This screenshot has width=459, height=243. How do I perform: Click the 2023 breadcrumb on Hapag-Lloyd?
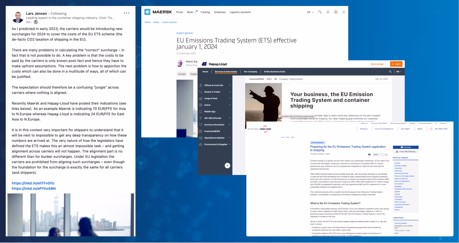[269, 79]
